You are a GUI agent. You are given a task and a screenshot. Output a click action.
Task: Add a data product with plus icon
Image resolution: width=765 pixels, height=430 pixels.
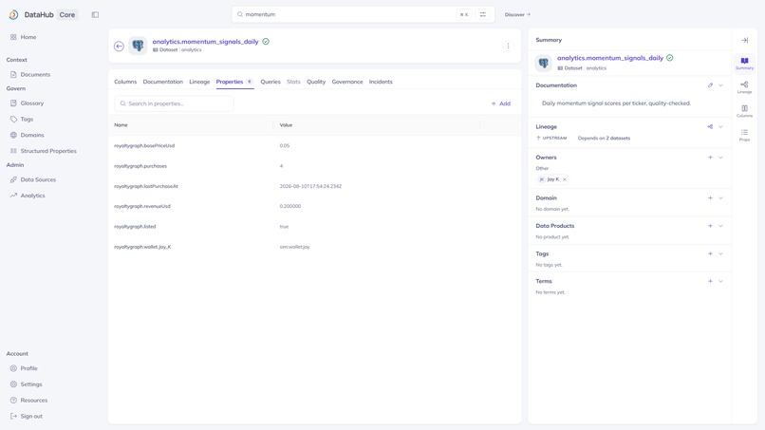710,226
